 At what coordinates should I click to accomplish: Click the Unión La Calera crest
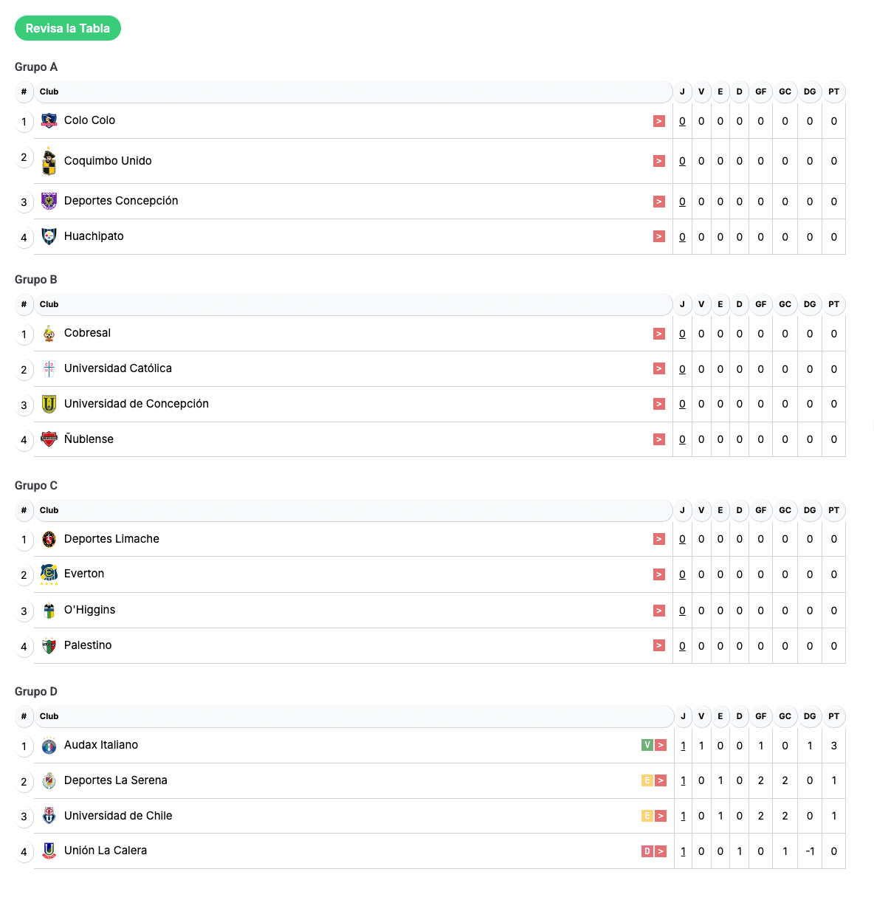click(x=49, y=851)
